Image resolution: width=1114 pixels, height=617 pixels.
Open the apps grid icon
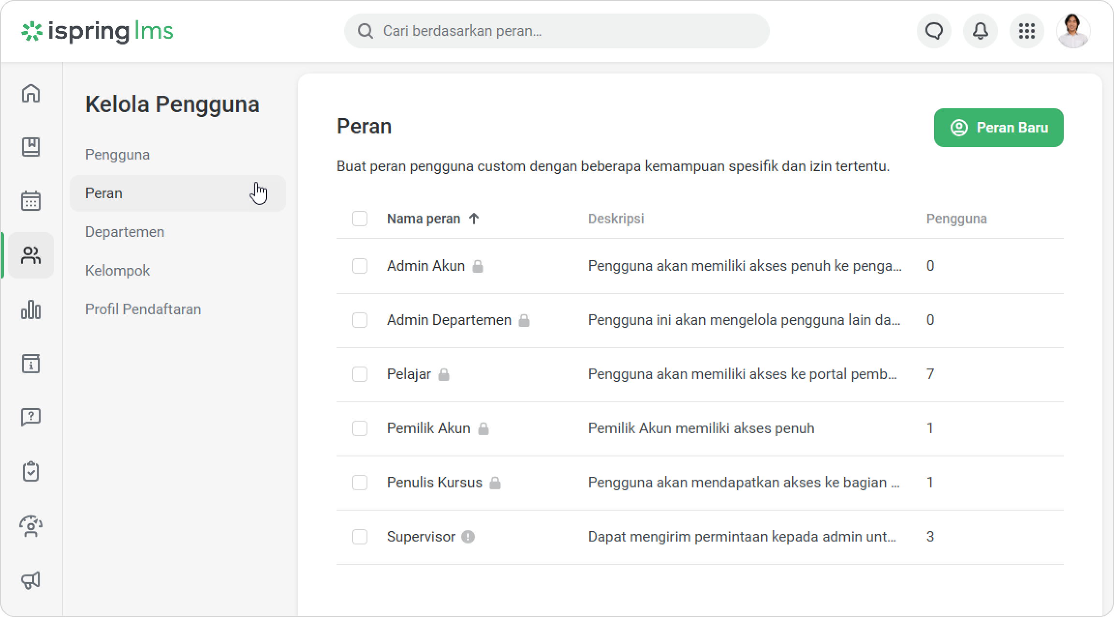(1026, 31)
